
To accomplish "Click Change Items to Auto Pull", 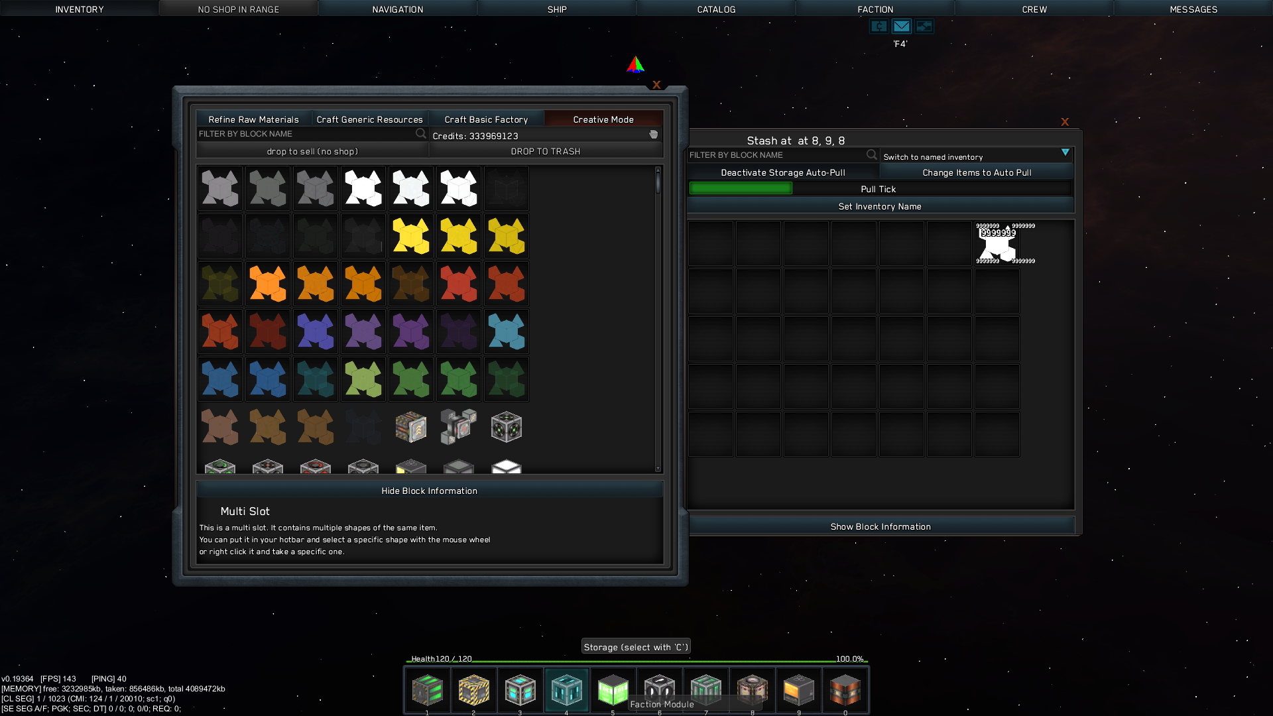I will coord(976,172).
